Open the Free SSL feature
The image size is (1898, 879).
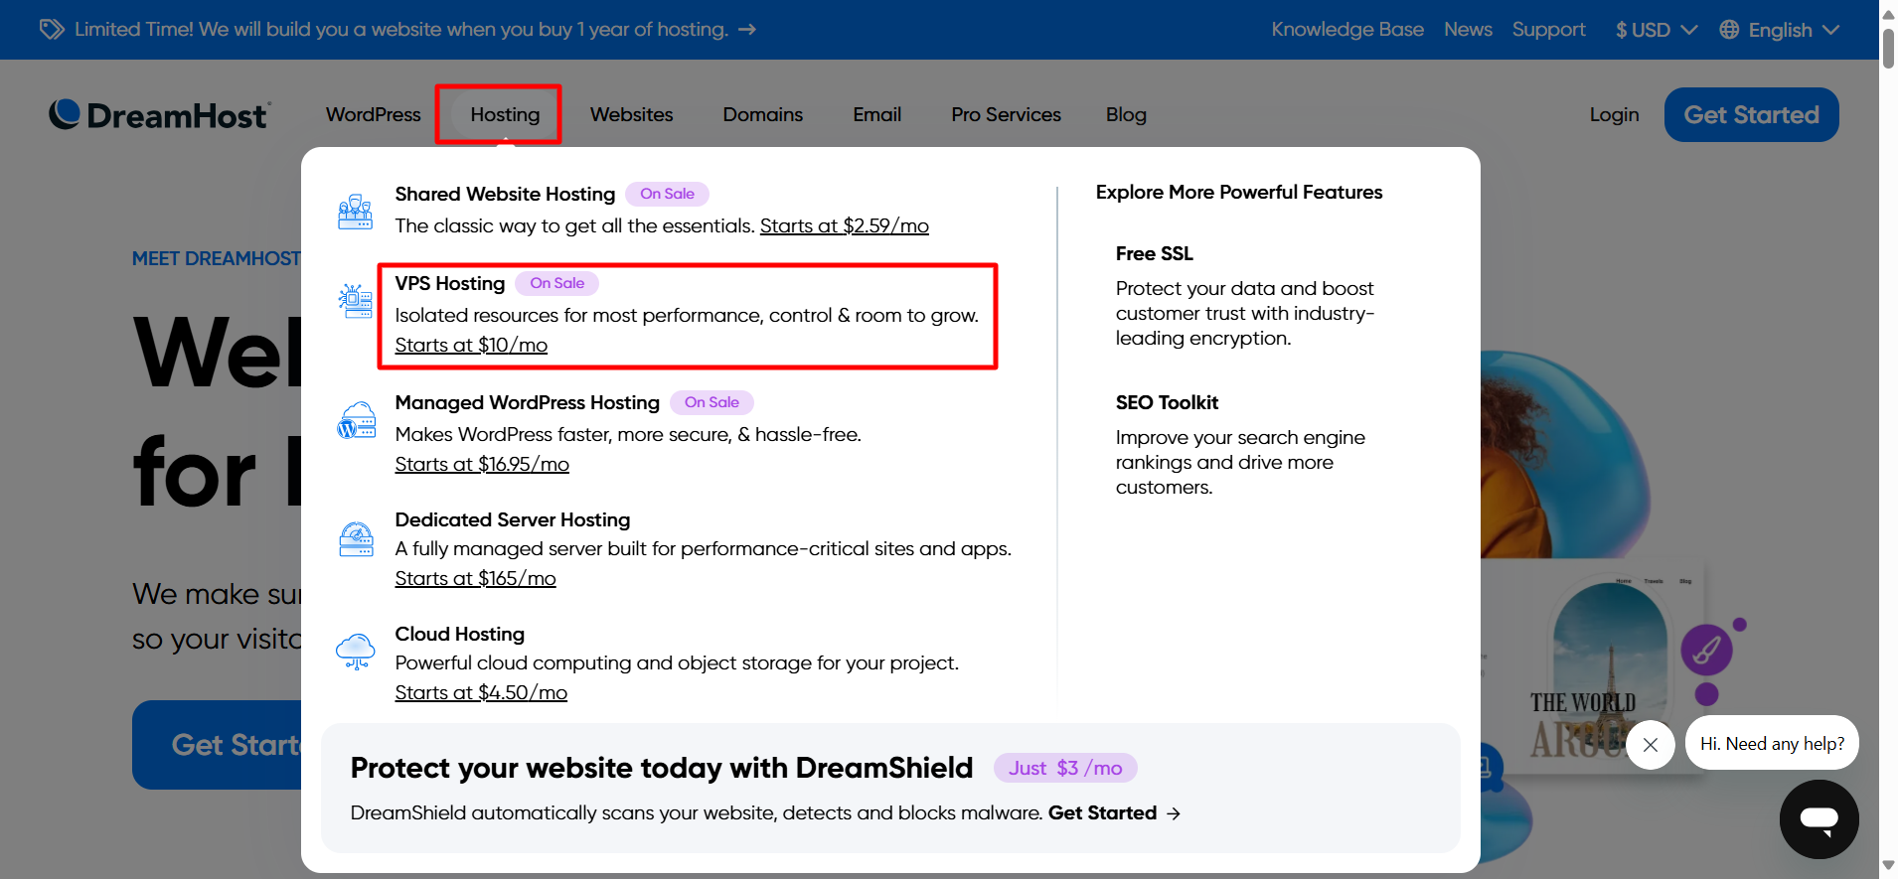1154,253
